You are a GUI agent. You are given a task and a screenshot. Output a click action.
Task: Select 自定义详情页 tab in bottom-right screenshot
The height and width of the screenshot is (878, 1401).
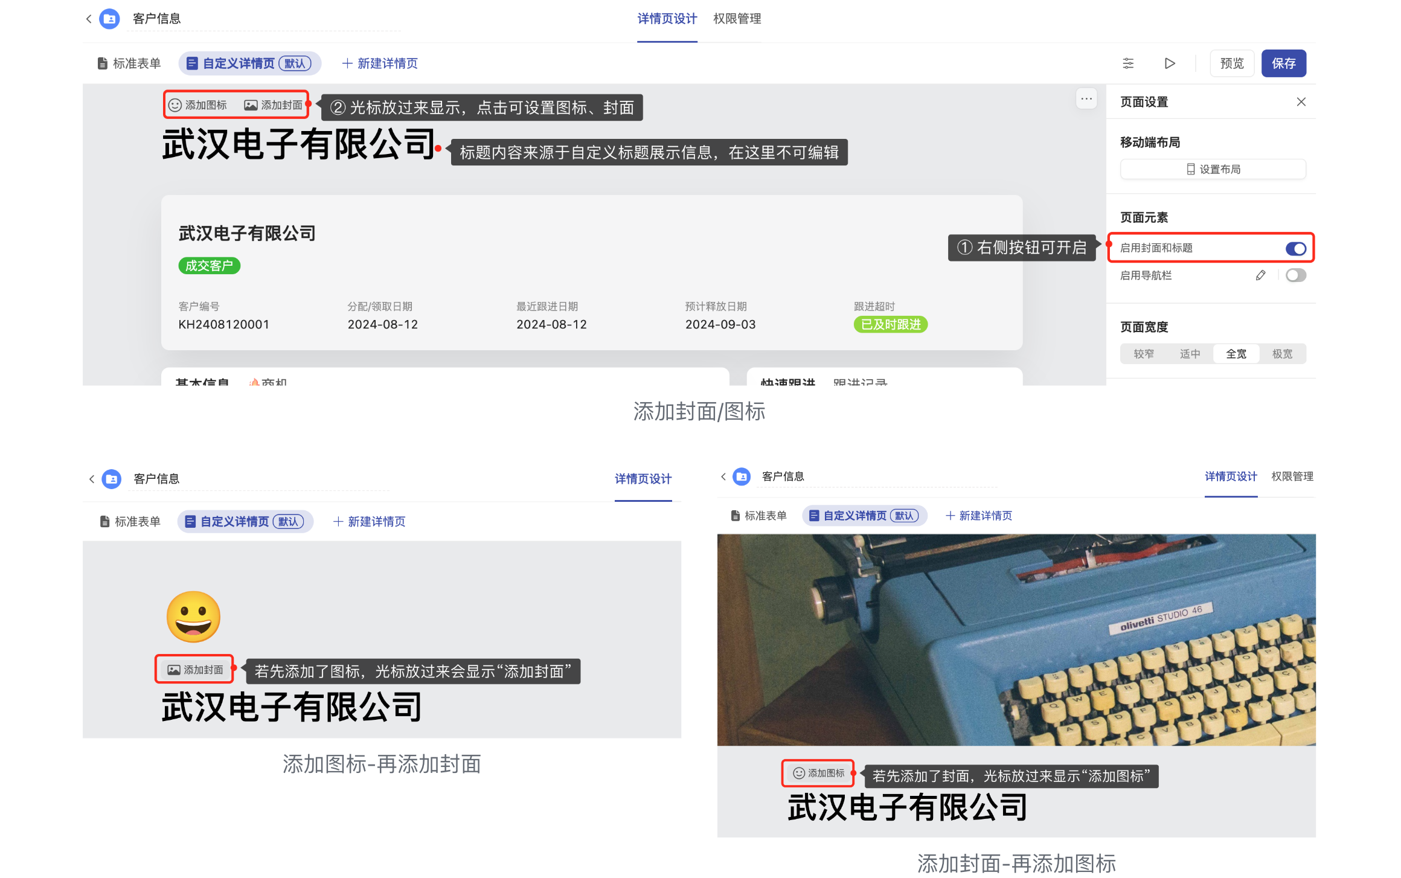point(864,516)
